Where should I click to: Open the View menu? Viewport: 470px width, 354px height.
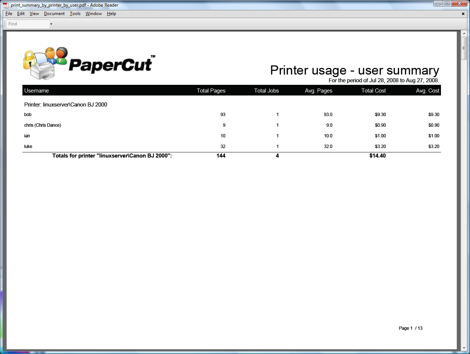[34, 14]
